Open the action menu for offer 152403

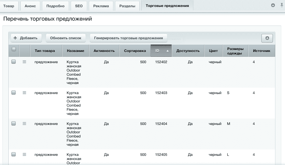[x=24, y=93]
